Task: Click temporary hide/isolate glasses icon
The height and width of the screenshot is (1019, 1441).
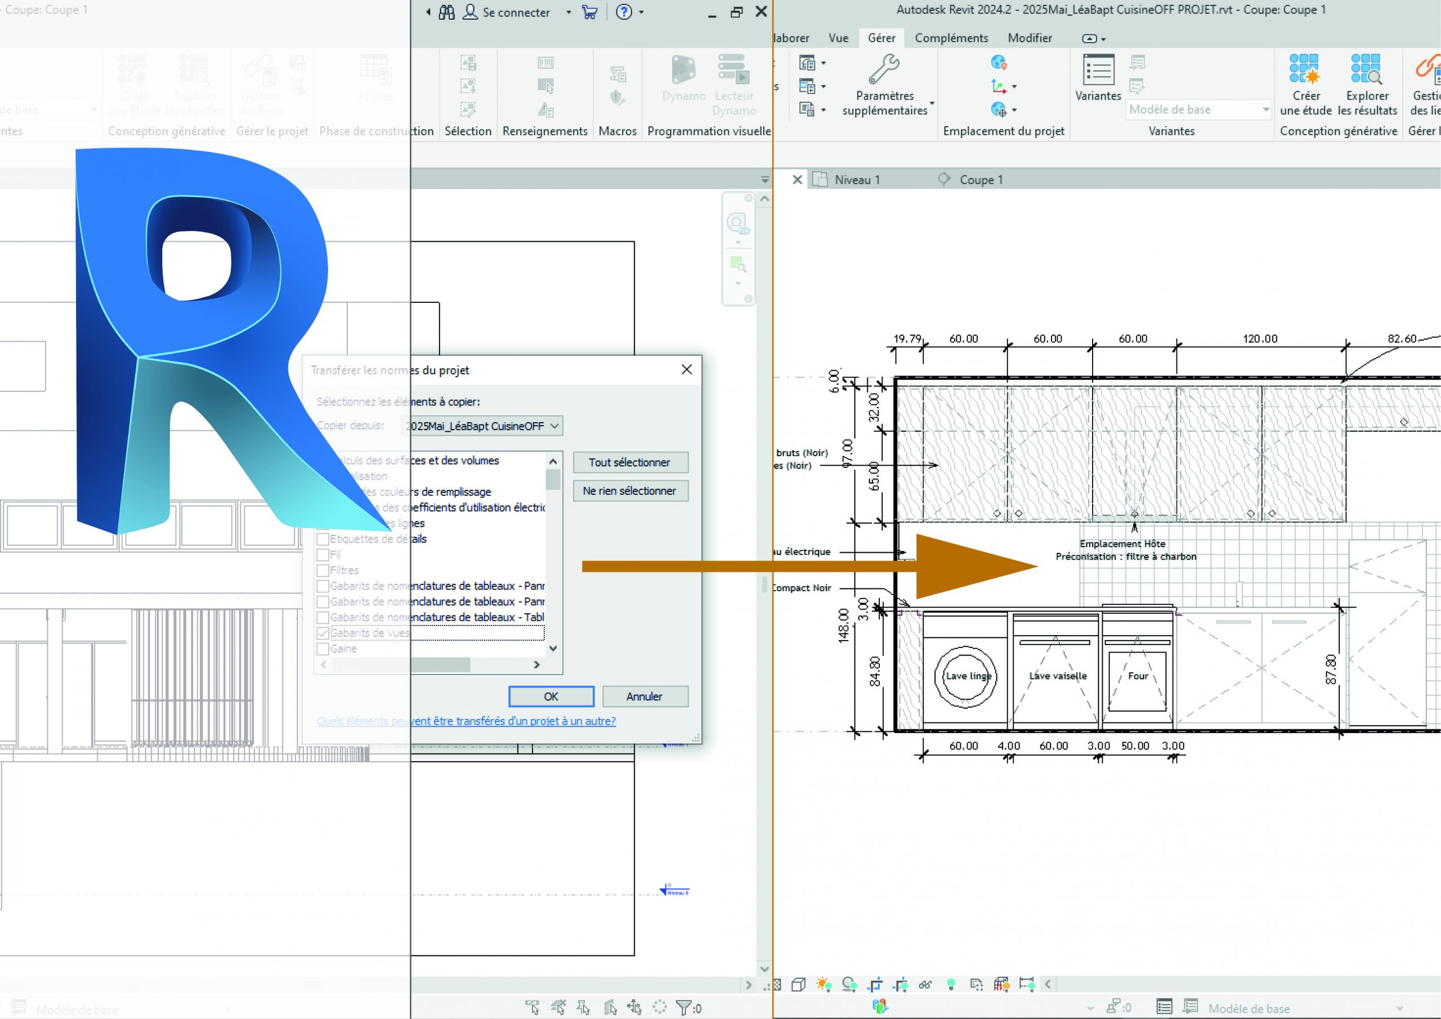Action: [x=925, y=985]
